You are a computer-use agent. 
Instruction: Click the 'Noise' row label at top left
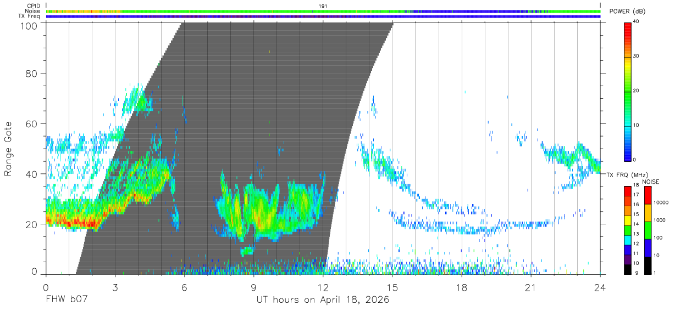pos(33,11)
